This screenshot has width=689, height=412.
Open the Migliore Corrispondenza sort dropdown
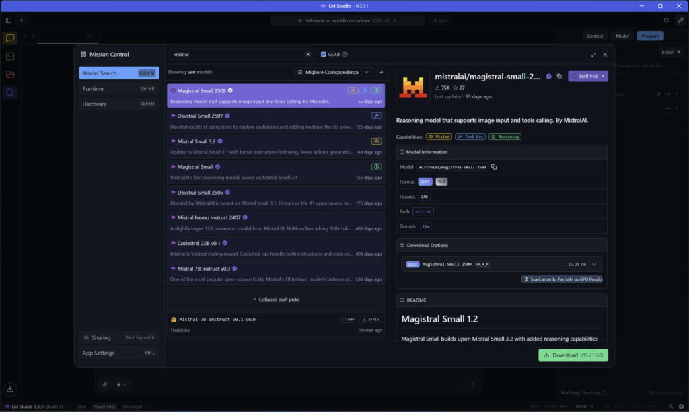[x=334, y=72]
